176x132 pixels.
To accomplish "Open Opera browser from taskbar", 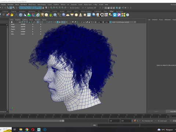I will point(33,129).
